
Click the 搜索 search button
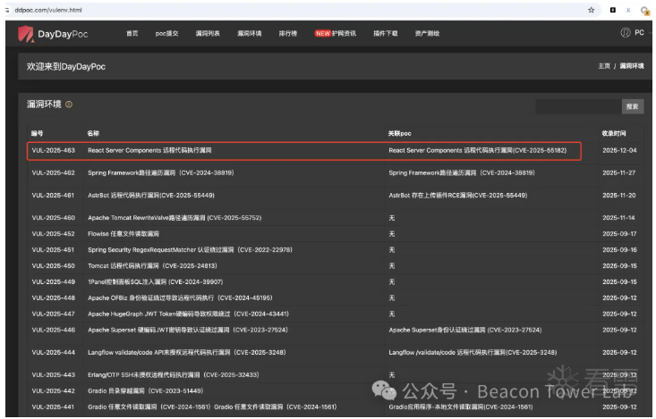[x=633, y=106]
